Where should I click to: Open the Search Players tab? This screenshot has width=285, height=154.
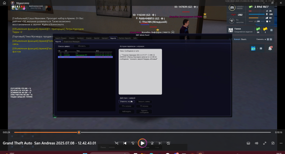click(61, 38)
